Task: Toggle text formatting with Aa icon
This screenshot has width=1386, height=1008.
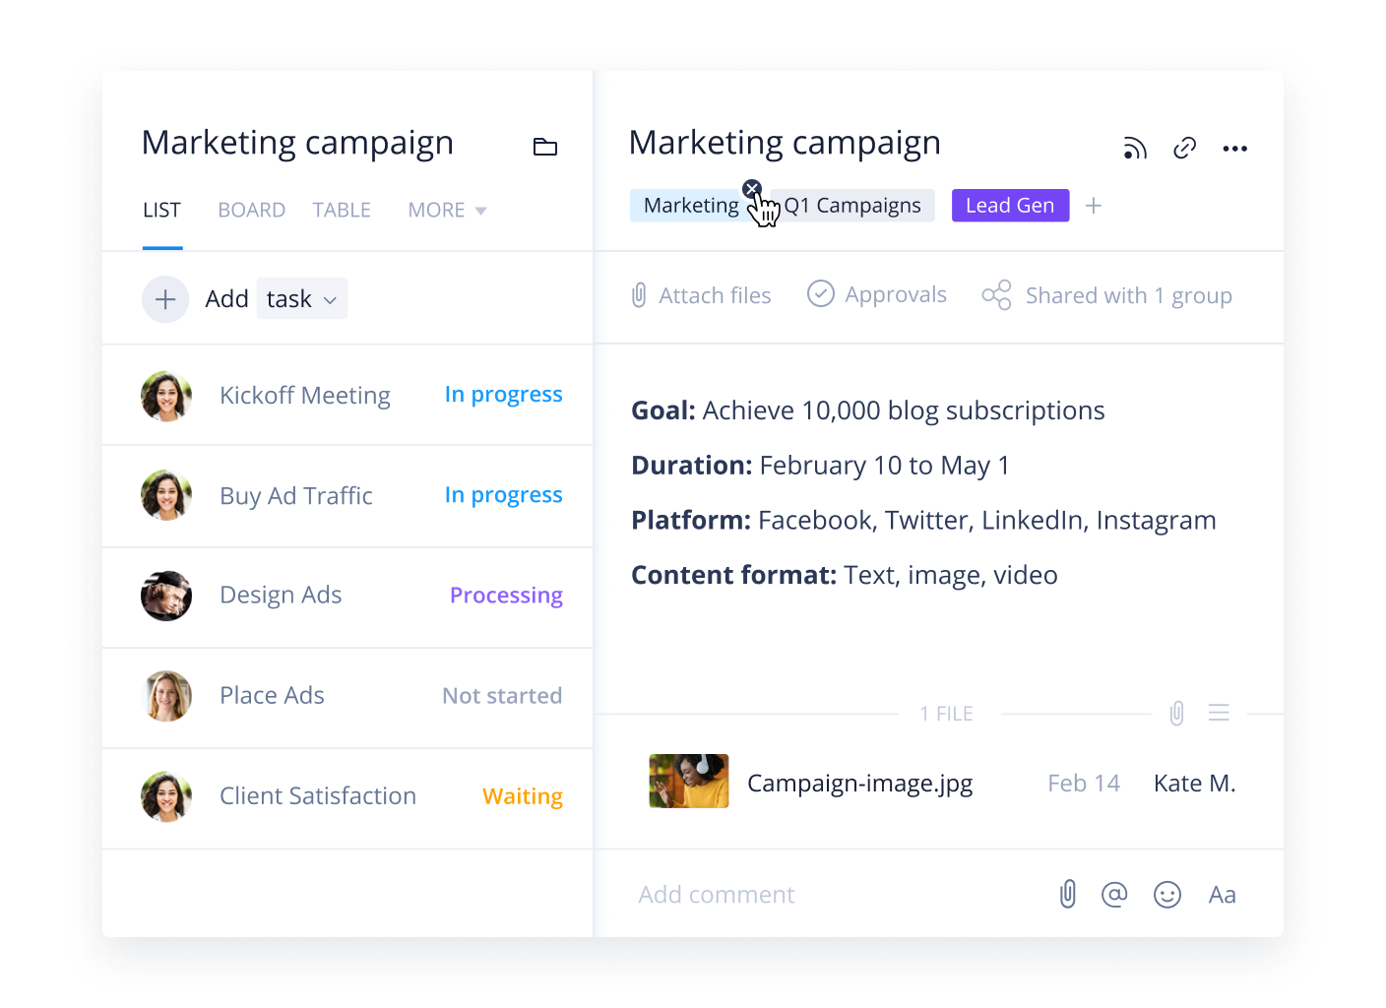Action: [x=1222, y=895]
